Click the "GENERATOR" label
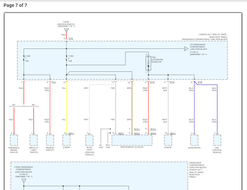The image size is (247, 190). (x=194, y=148)
